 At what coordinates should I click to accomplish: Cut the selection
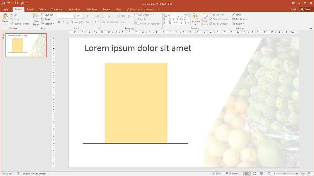click(x=14, y=15)
